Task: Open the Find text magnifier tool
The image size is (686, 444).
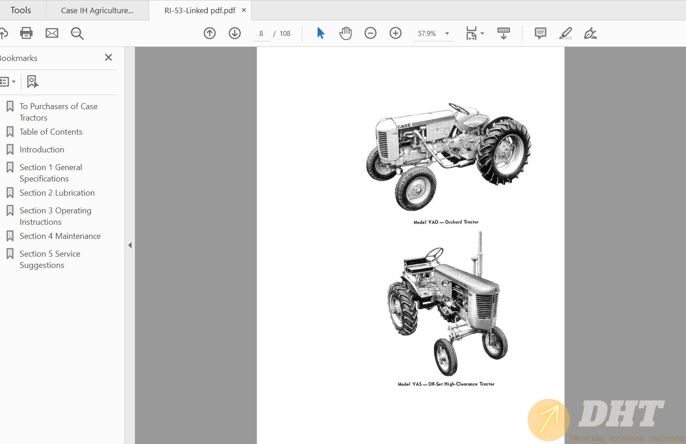Action: (x=77, y=33)
